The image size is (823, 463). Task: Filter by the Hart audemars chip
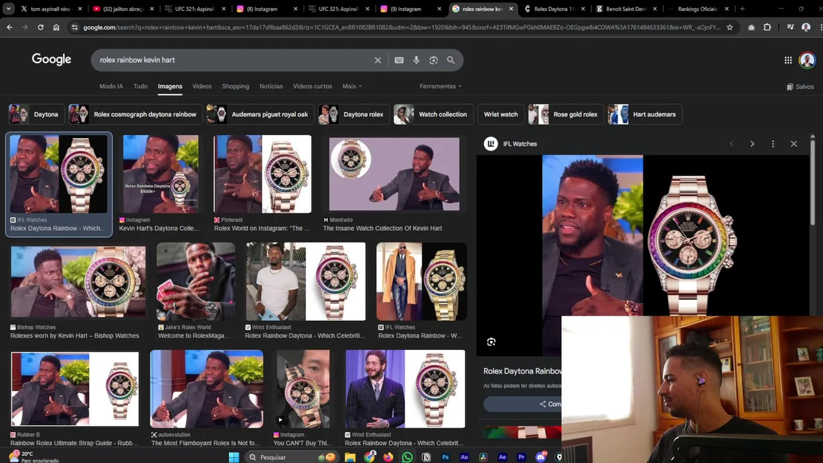tap(645, 114)
